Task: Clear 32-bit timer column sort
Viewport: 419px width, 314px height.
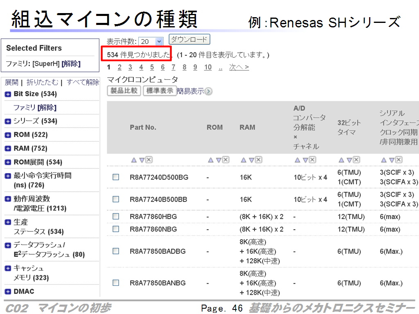Action: (356, 160)
